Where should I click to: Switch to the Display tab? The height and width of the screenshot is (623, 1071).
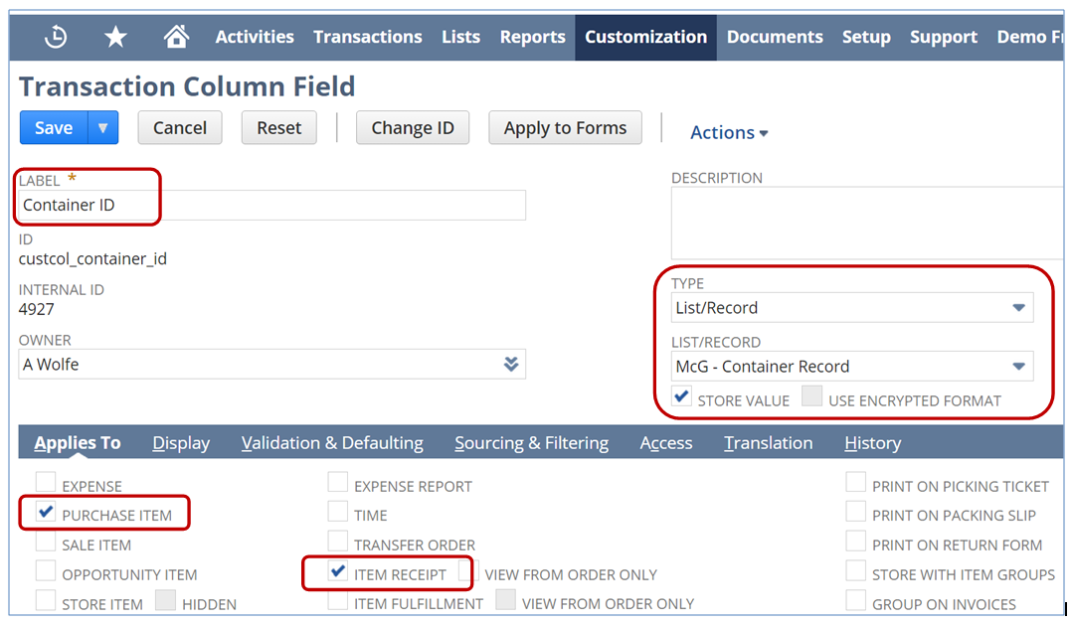(181, 443)
